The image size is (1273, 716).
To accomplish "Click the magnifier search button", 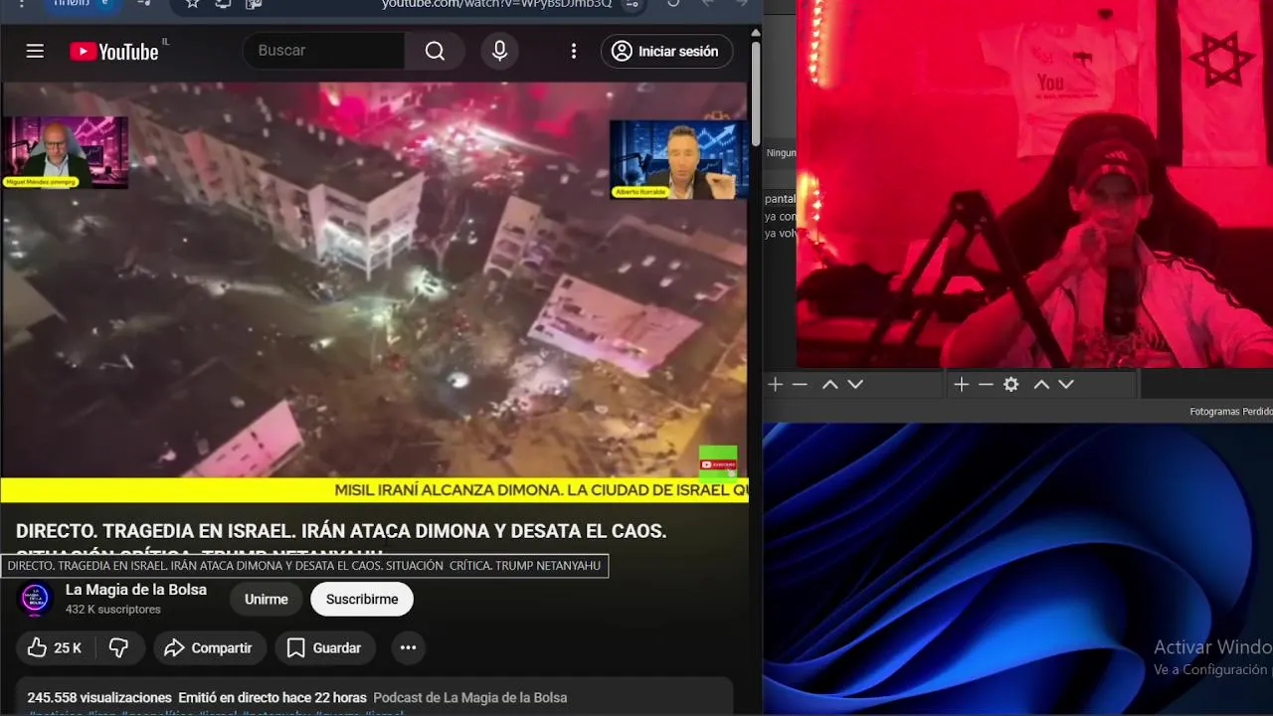I will click(435, 51).
